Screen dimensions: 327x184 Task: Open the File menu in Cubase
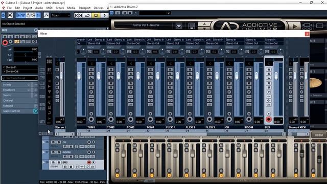[9, 8]
